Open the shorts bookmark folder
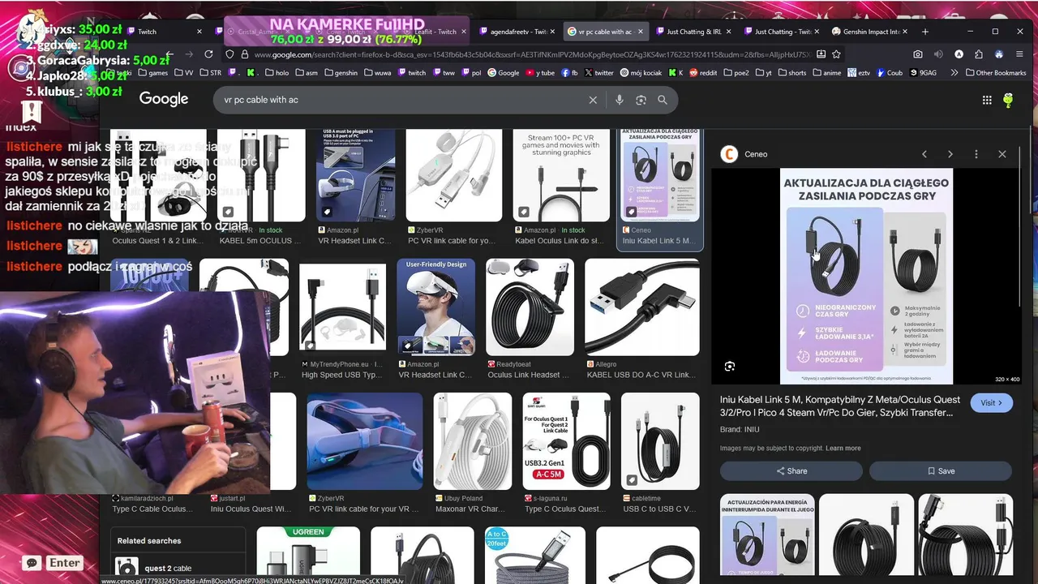1038x584 pixels. [x=791, y=72]
